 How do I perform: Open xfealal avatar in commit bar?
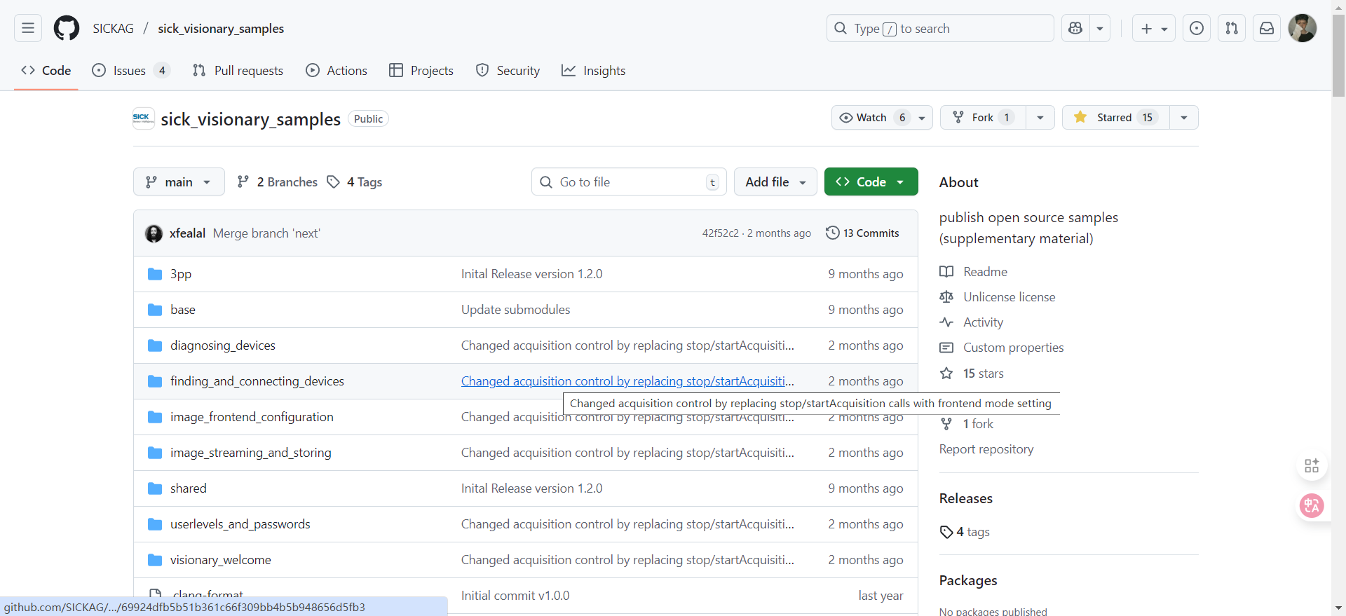click(x=154, y=233)
